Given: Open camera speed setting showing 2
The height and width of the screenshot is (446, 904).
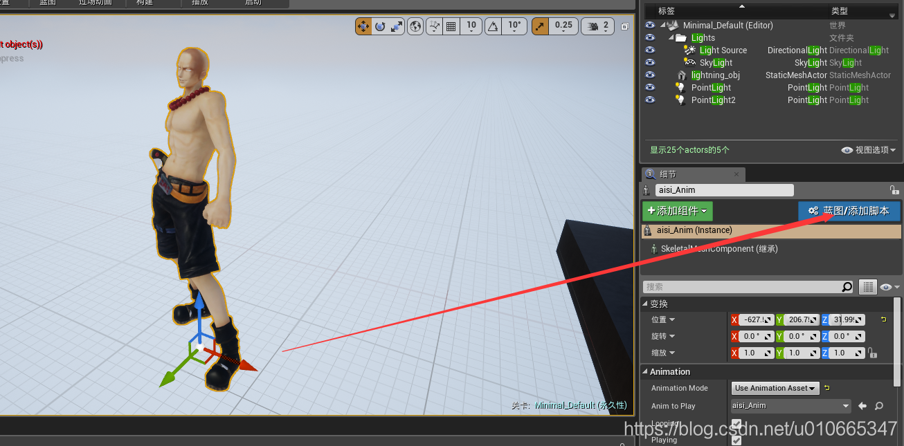Looking at the screenshot, I should click(598, 26).
